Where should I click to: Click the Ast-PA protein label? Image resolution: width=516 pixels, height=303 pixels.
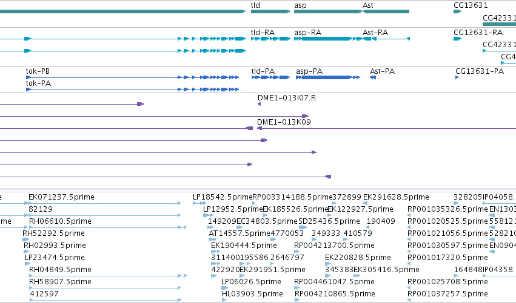(x=382, y=71)
